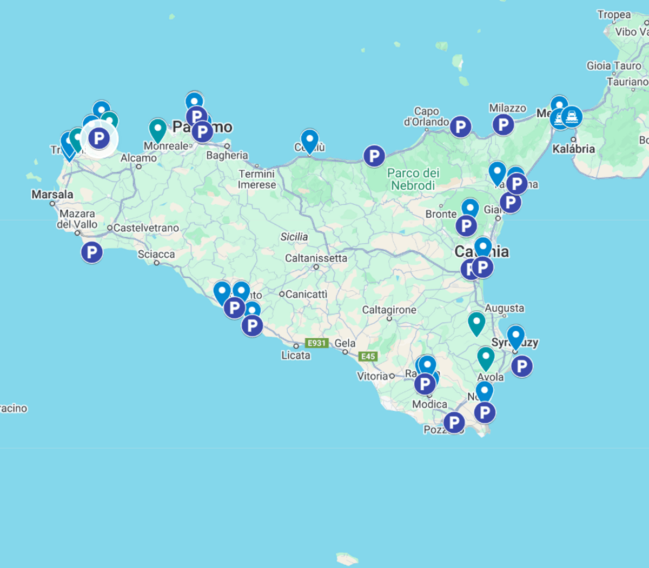Open the blue pin over Syracuse
This screenshot has height=568, width=649.
[x=515, y=336]
